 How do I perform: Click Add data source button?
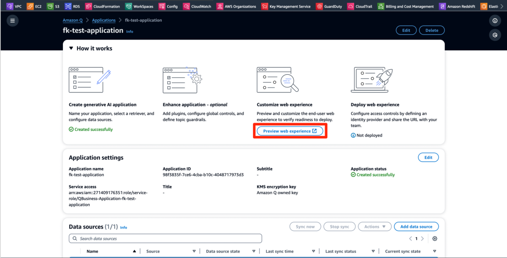416,227
